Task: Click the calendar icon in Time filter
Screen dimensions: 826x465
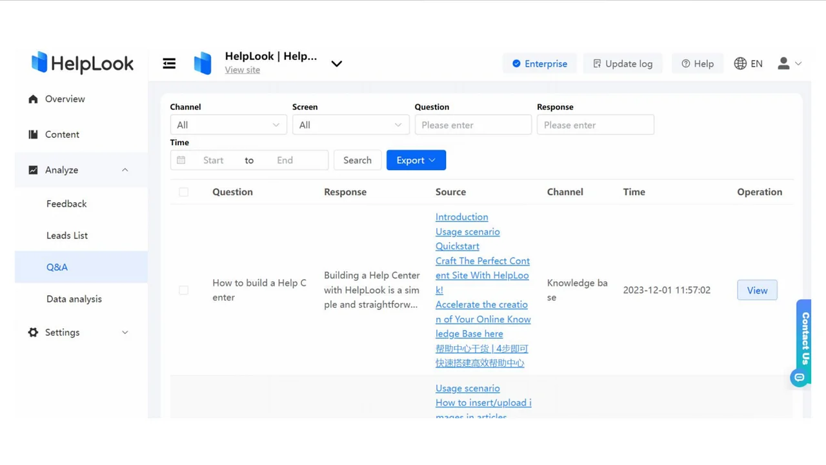Action: [x=183, y=160]
